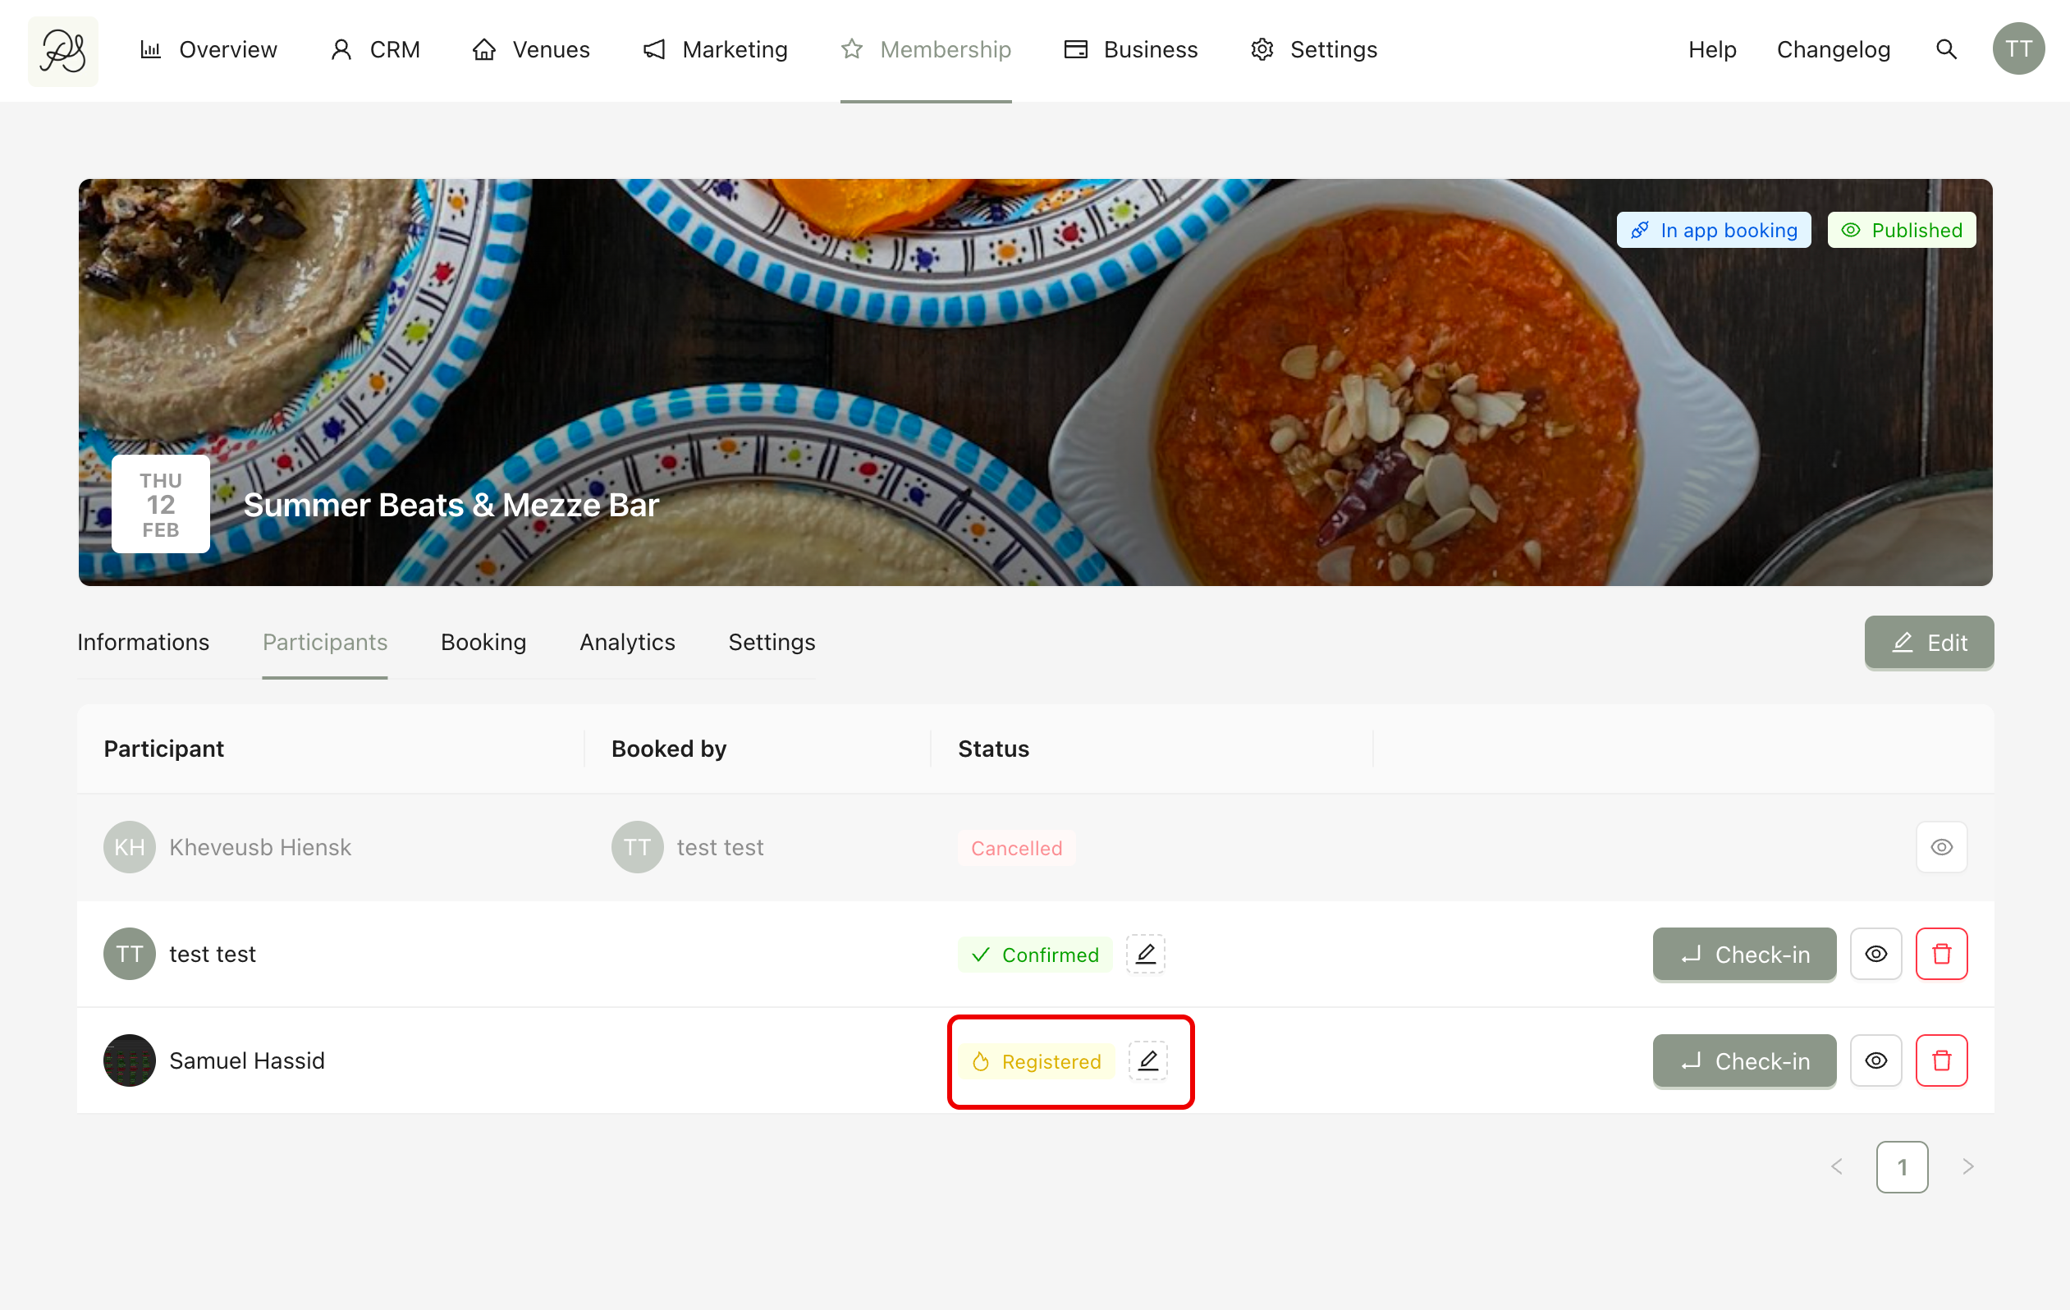Click the TT user avatar in the header
Image resolution: width=2070 pixels, height=1310 pixels.
coord(2017,50)
